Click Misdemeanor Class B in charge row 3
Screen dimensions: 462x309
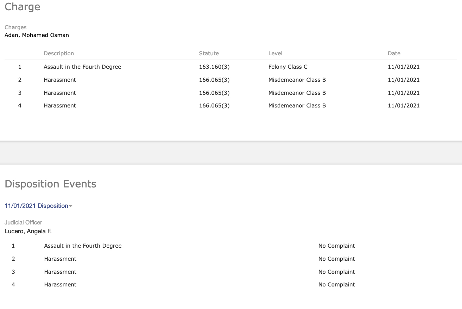(297, 93)
